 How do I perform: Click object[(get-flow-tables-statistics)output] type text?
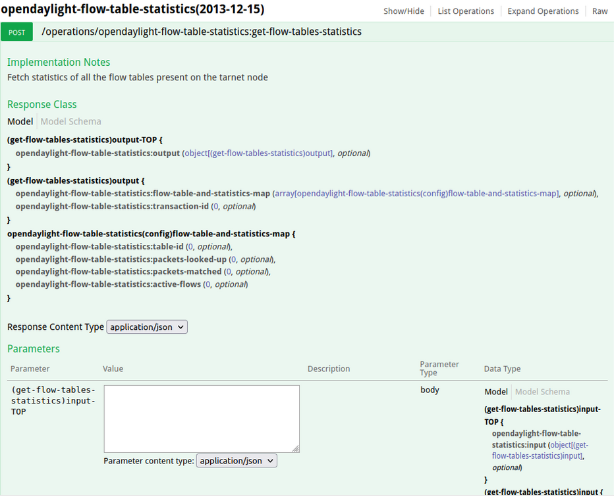click(258, 153)
